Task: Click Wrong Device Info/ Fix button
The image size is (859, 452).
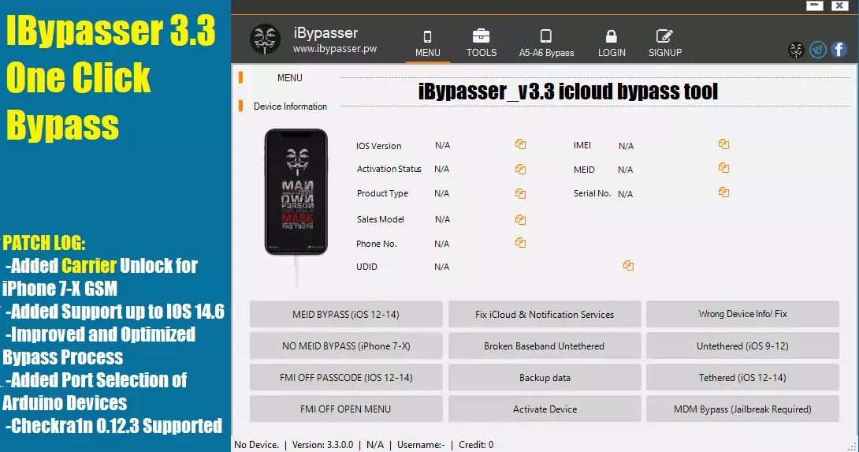Action: pyautogui.click(x=742, y=314)
